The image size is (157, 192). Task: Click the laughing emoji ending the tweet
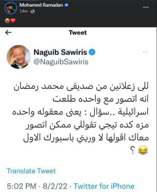click(x=143, y=151)
